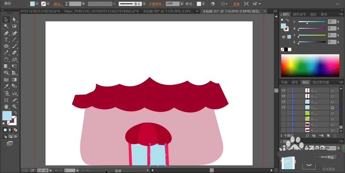This screenshot has height=173, width=345.
Task: Click the 不透明度 link in control bar
Action: tap(156, 4)
